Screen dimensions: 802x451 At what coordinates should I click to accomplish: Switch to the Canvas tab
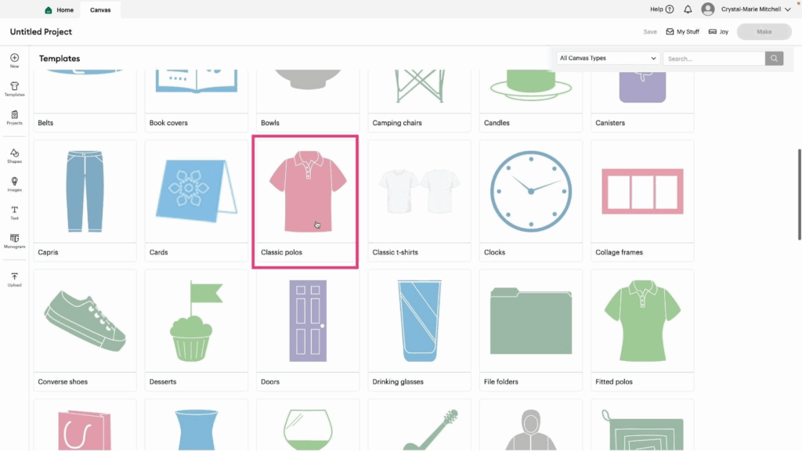pyautogui.click(x=100, y=9)
